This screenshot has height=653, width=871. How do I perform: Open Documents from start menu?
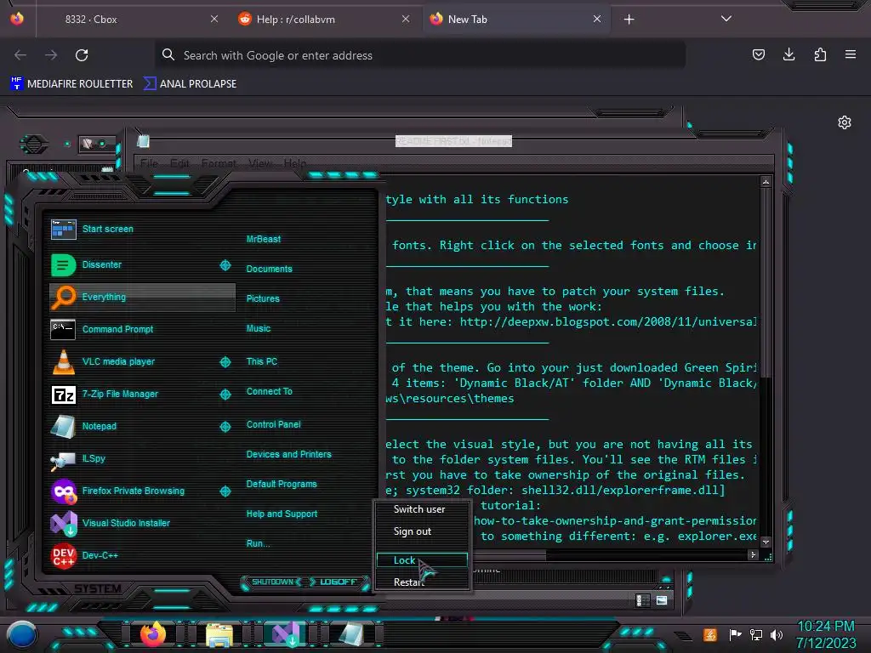coord(269,269)
